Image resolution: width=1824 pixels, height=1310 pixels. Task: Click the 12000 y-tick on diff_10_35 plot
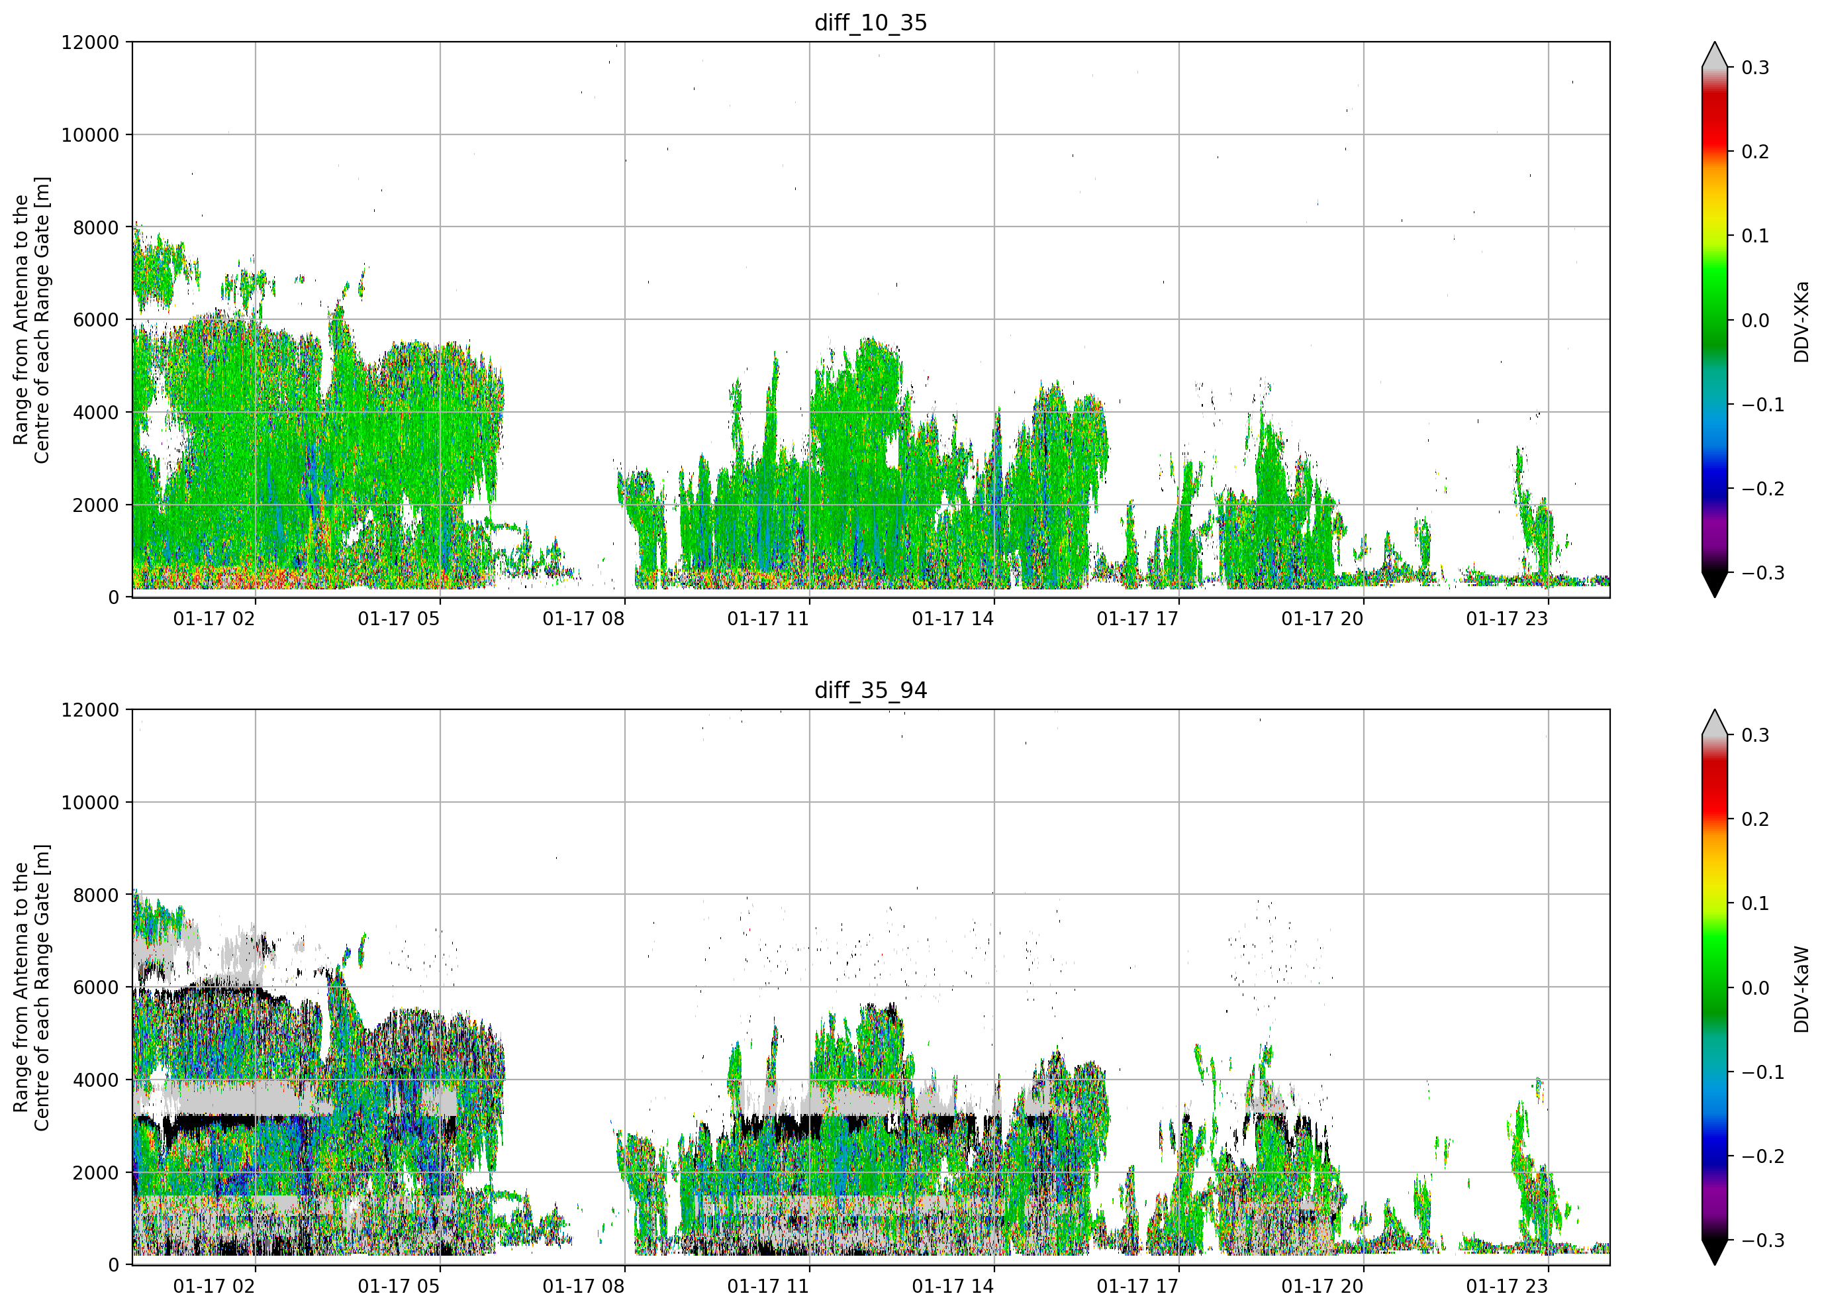pos(90,42)
